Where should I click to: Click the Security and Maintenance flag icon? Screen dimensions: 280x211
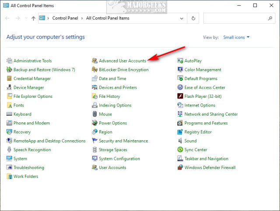tap(95, 141)
